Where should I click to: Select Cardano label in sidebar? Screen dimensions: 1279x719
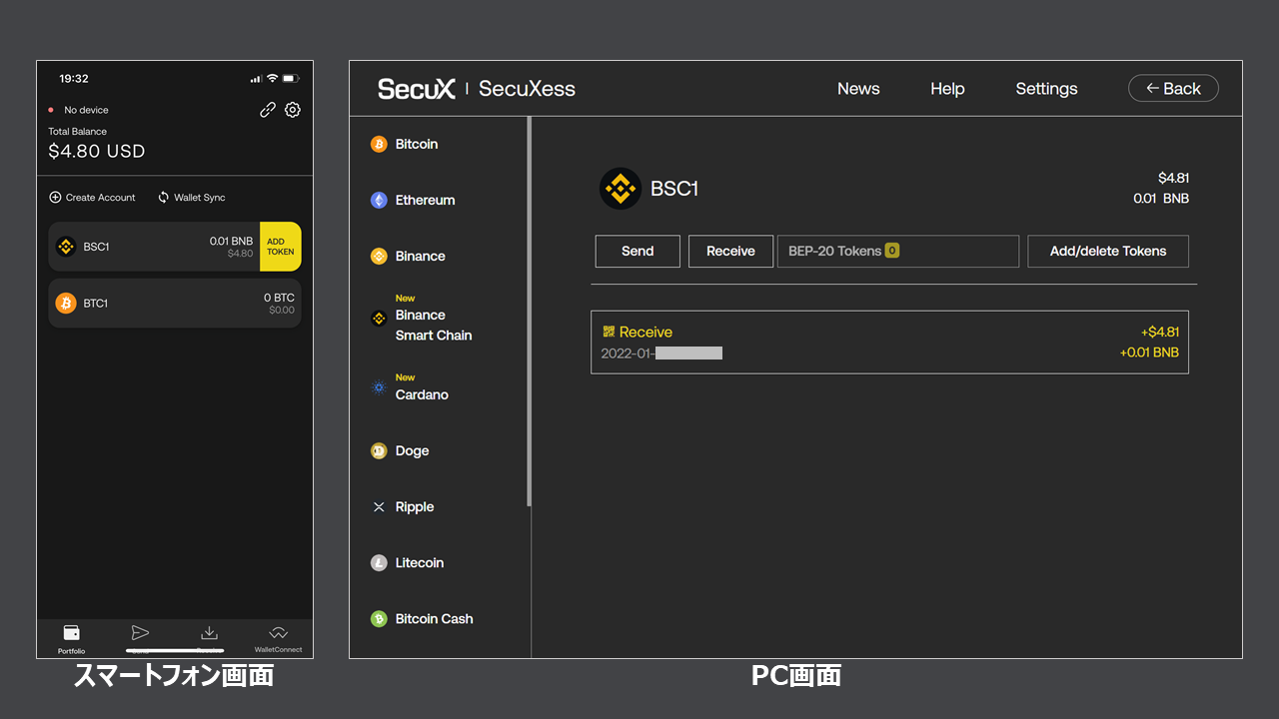[x=422, y=394]
